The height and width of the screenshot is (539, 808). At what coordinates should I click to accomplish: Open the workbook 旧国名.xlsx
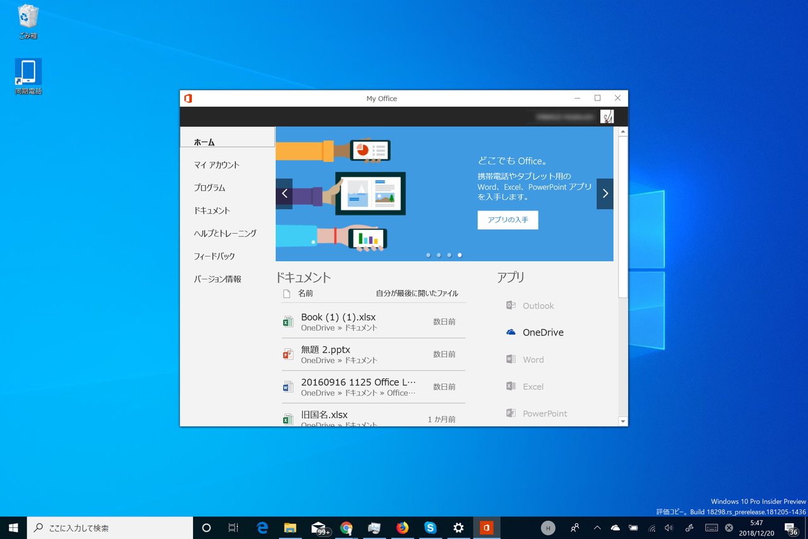point(374,416)
